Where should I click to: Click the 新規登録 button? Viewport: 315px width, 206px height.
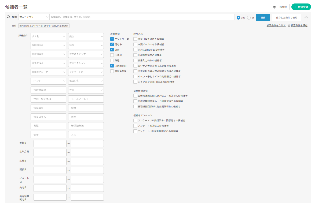click(x=301, y=7)
